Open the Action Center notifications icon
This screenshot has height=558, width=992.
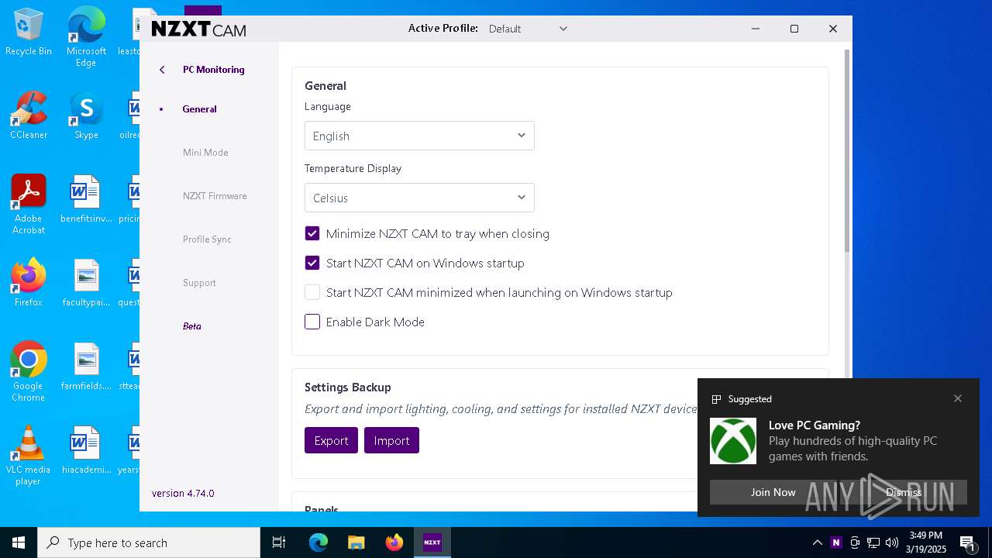(x=967, y=542)
